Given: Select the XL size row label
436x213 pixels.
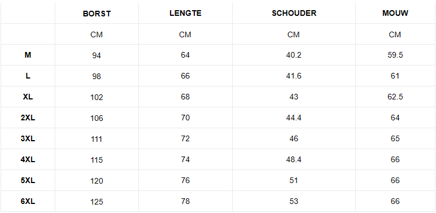Looking at the screenshot, I should (x=28, y=97).
